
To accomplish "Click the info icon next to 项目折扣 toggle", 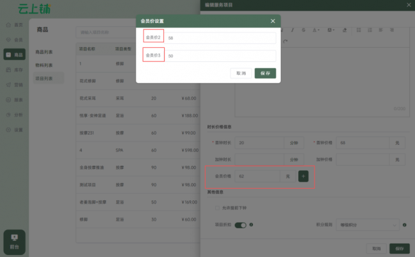I will [251, 225].
